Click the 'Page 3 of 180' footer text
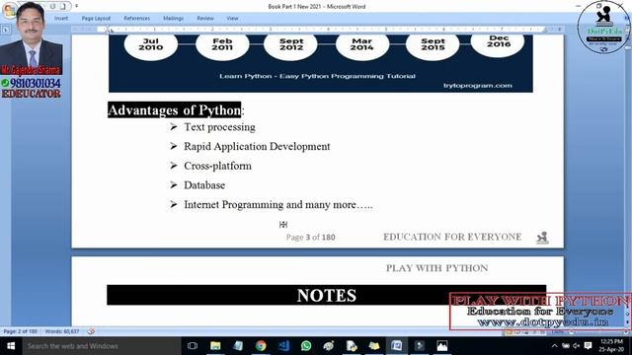This screenshot has width=632, height=355. point(310,237)
